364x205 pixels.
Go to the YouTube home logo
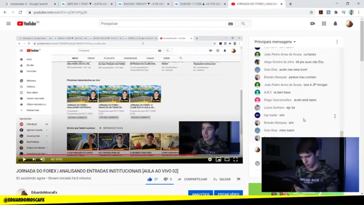click(x=26, y=24)
